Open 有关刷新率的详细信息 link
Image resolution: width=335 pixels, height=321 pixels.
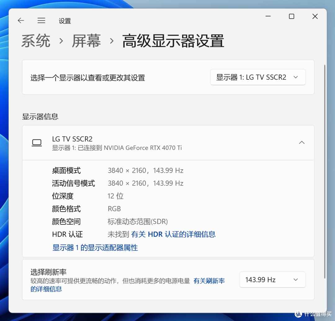(209, 280)
